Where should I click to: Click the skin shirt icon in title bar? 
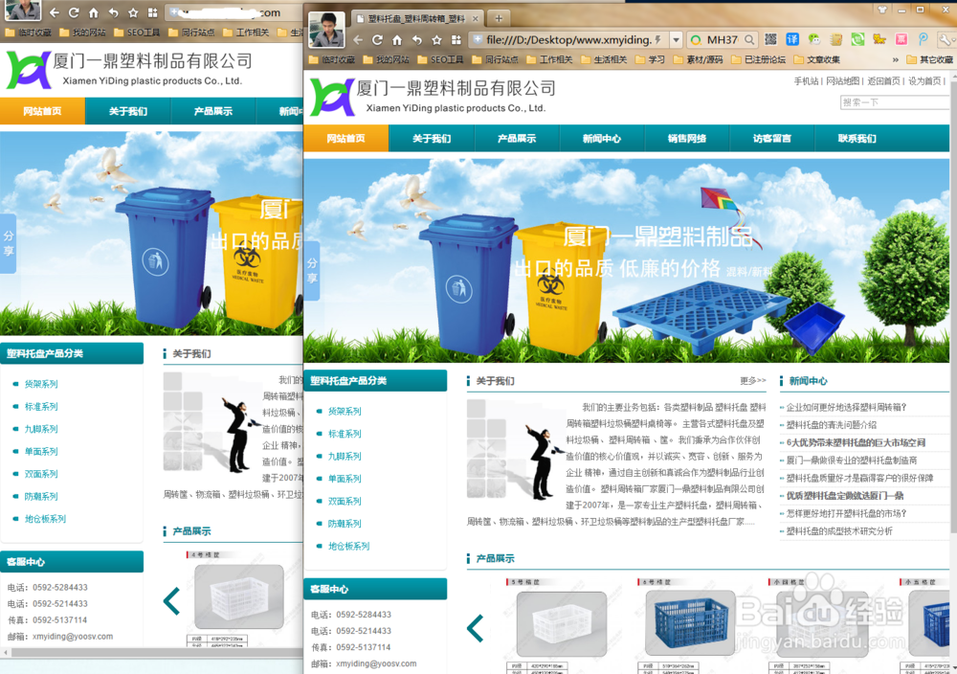pyautogui.click(x=881, y=10)
